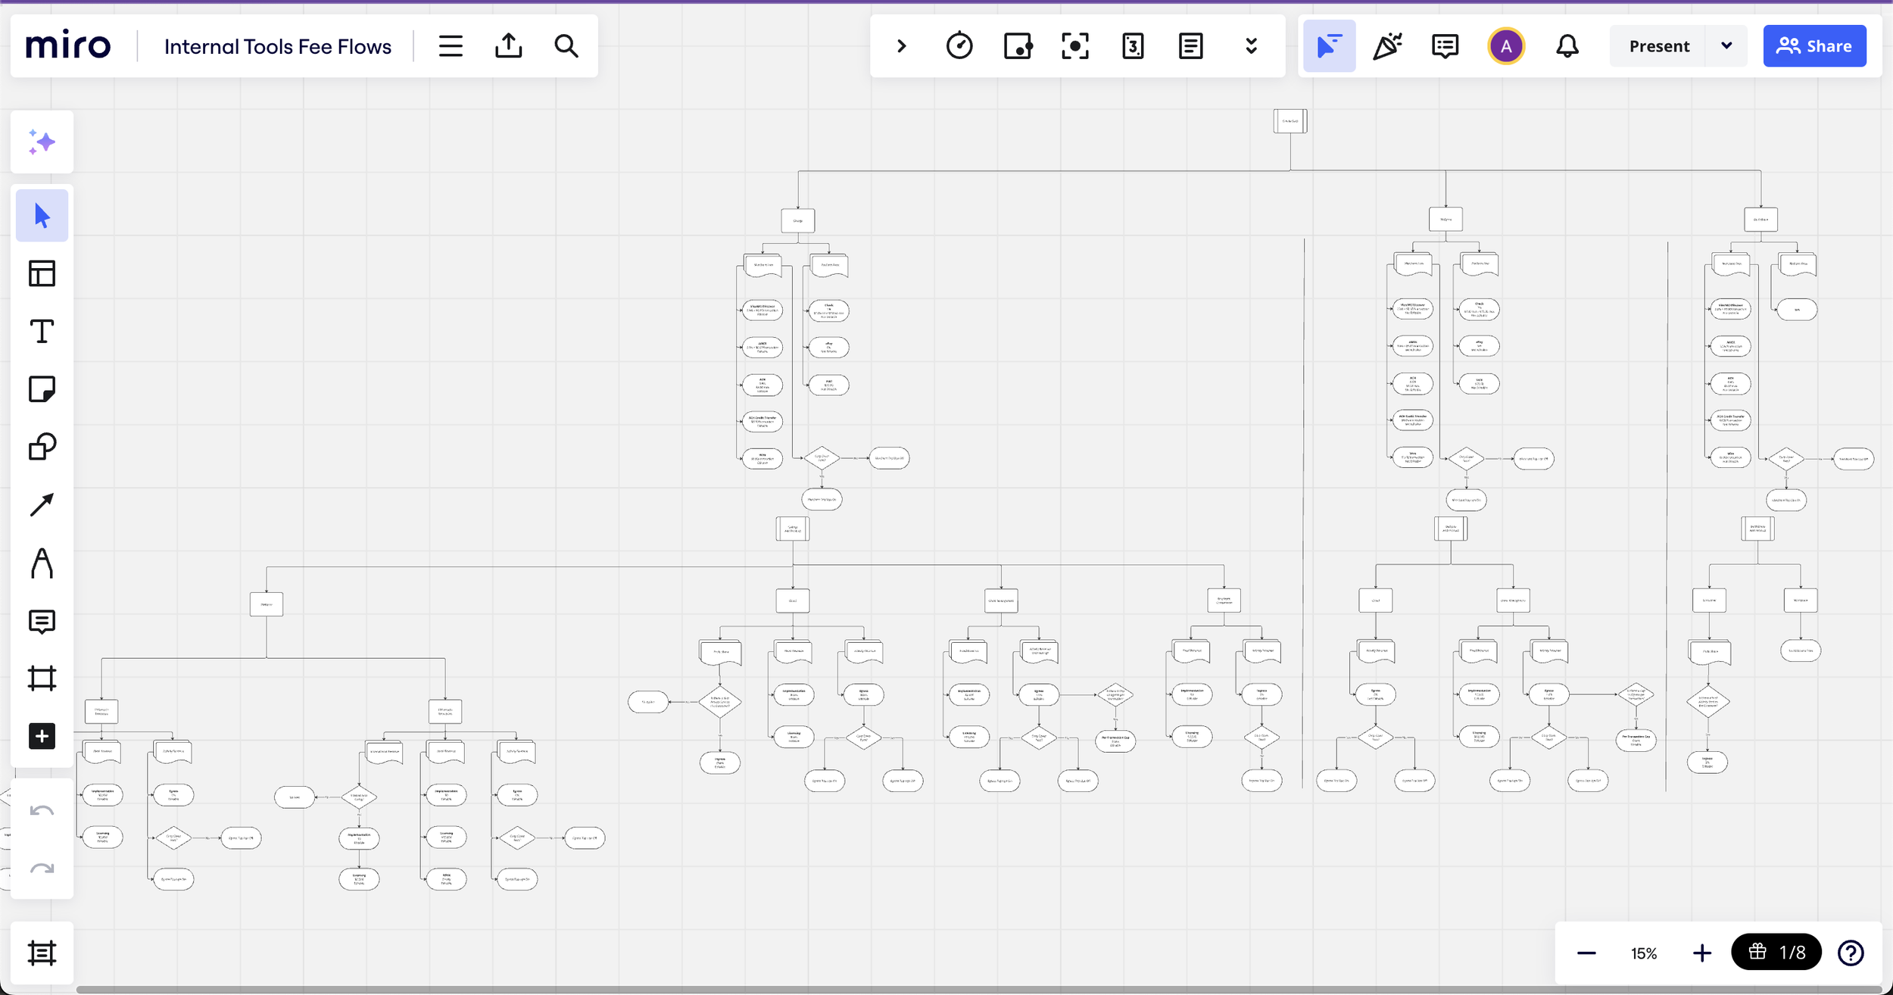Select the Frame tool
This screenshot has height=995, width=1893.
tap(42, 678)
